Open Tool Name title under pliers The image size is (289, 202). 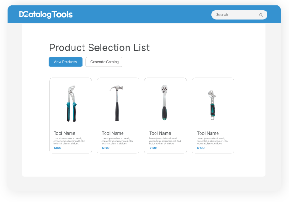pyautogui.click(x=64, y=133)
